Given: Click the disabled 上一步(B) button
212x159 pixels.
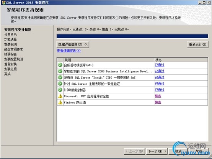Looking at the screenshot, I should [x=134, y=151].
